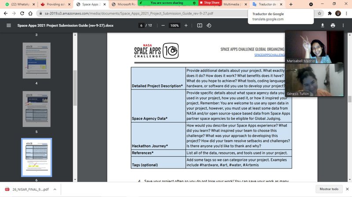Select page 4 thumbnail

pyautogui.click(x=37, y=61)
